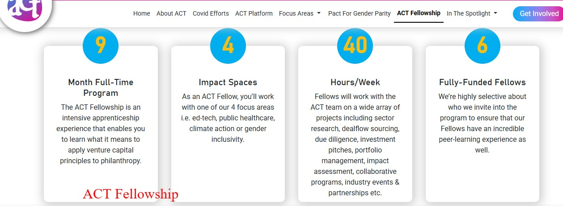This screenshot has height=206, width=563.
Task: Expand the Focus Areas dropdown arrow
Action: click(319, 13)
